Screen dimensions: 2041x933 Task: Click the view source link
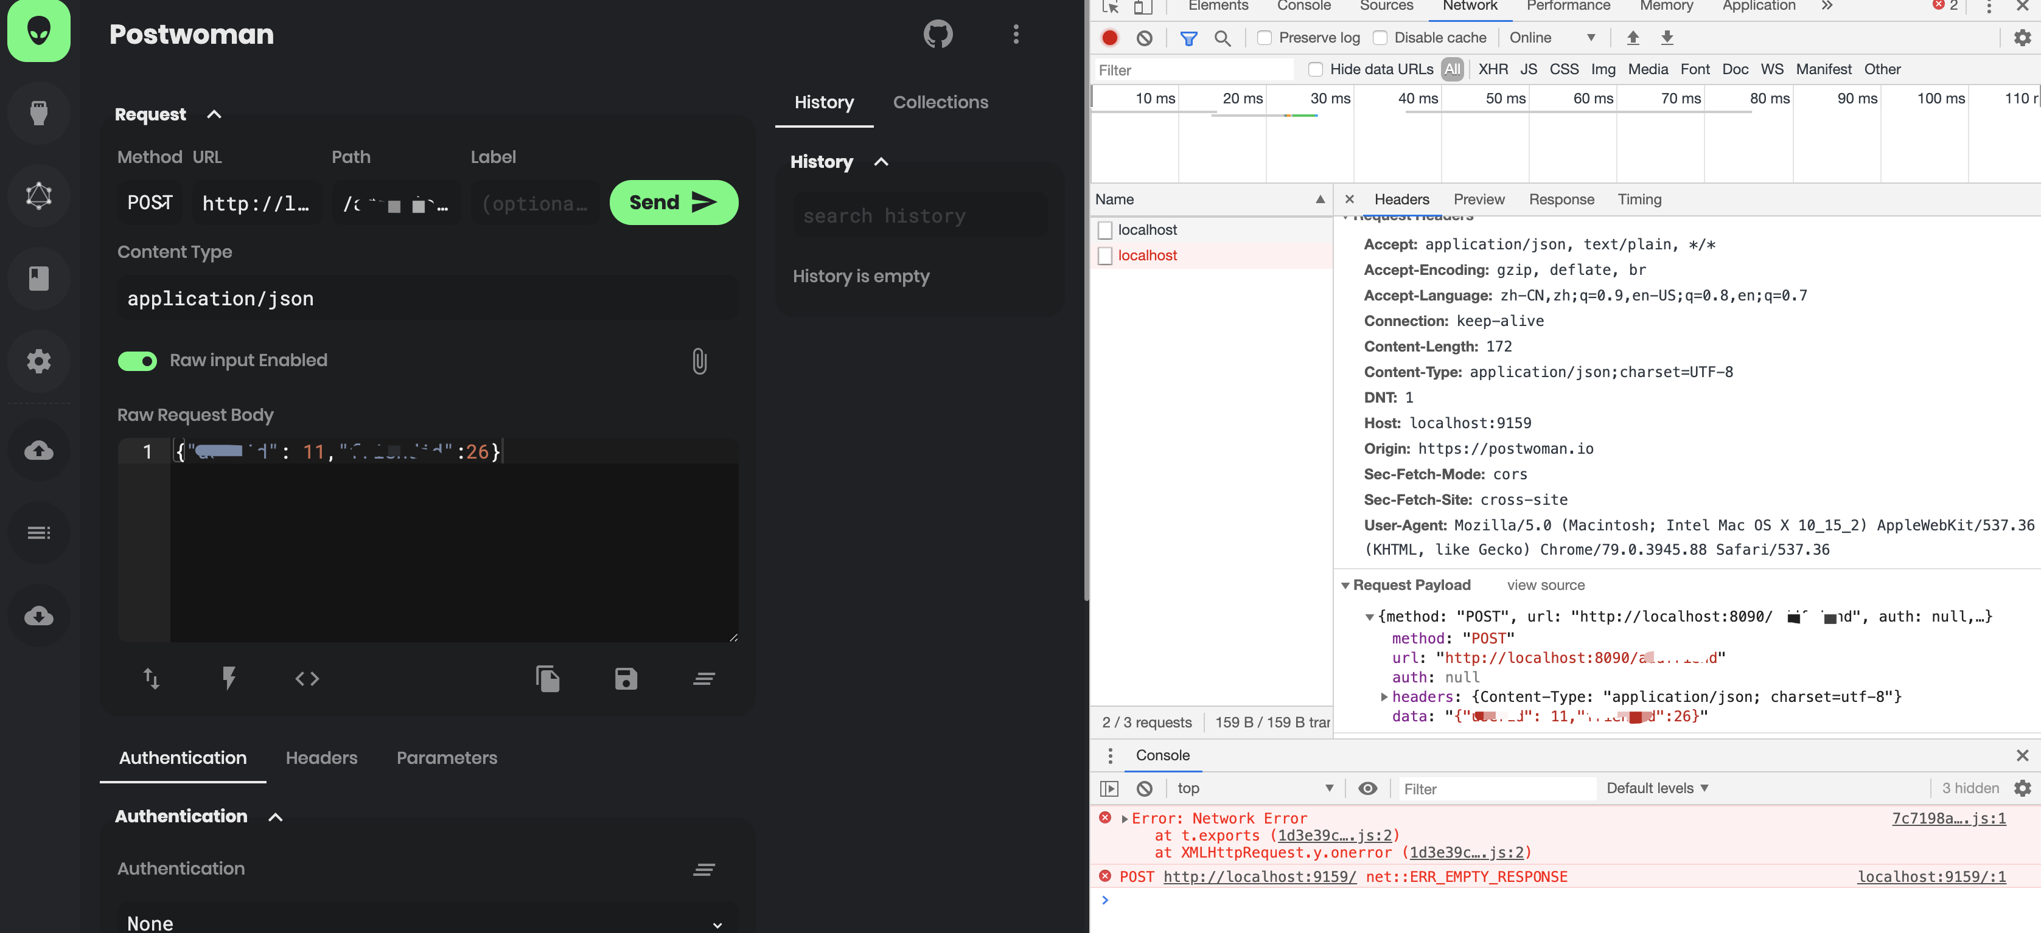tap(1545, 585)
